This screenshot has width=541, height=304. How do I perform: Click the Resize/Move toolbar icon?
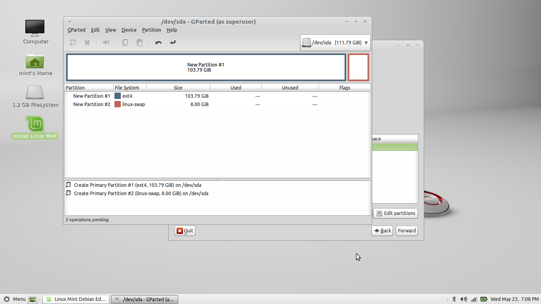click(106, 43)
